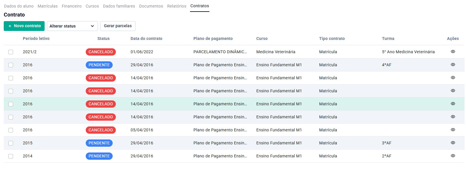Click '5° Ano Medicina Veterinária' turma cell

click(x=408, y=52)
